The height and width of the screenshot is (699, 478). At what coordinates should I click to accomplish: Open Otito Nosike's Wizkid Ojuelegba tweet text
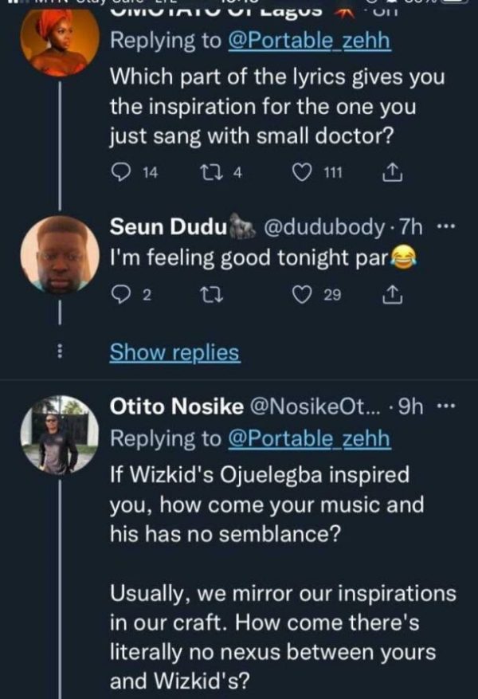pos(267,505)
